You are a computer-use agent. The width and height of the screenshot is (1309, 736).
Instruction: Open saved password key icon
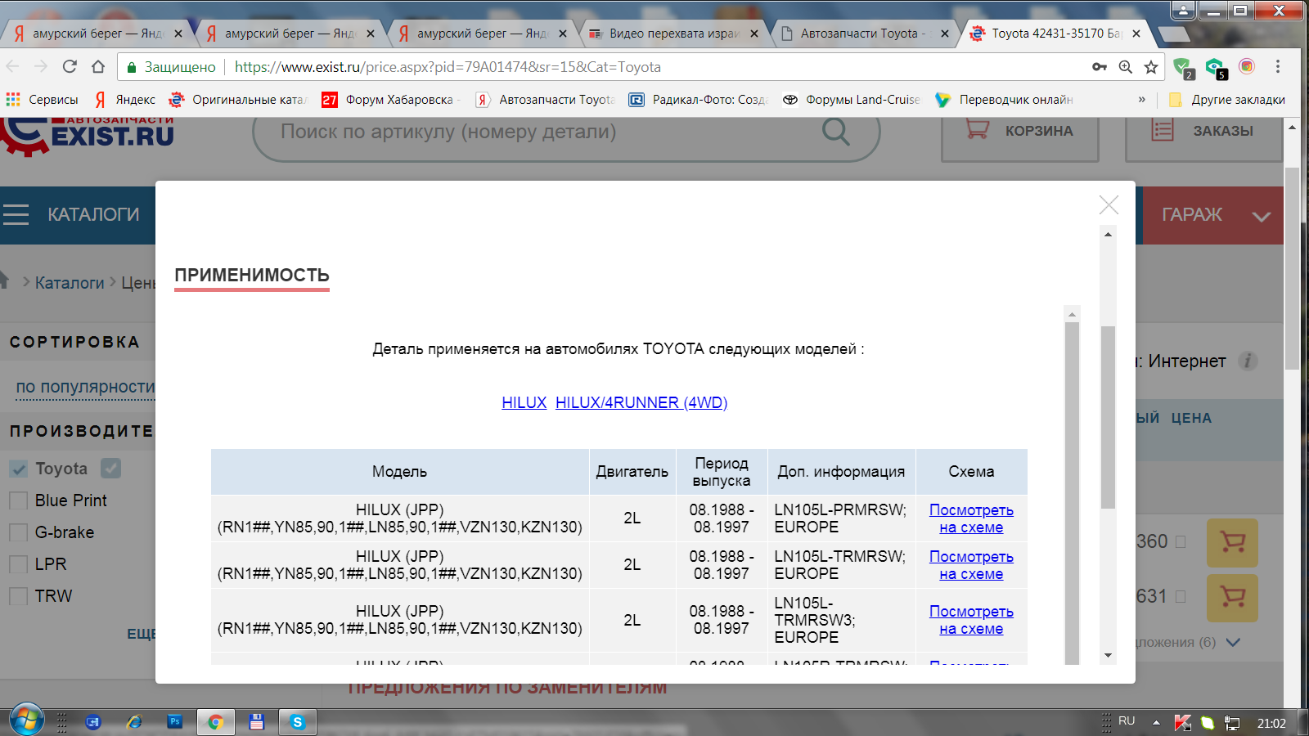(1100, 67)
